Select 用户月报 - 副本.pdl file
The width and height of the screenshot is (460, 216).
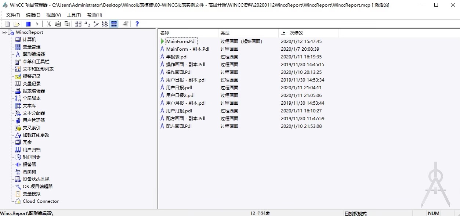(x=186, y=103)
